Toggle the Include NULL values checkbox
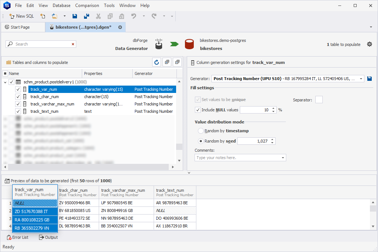The width and height of the screenshot is (378, 252). (x=198, y=110)
